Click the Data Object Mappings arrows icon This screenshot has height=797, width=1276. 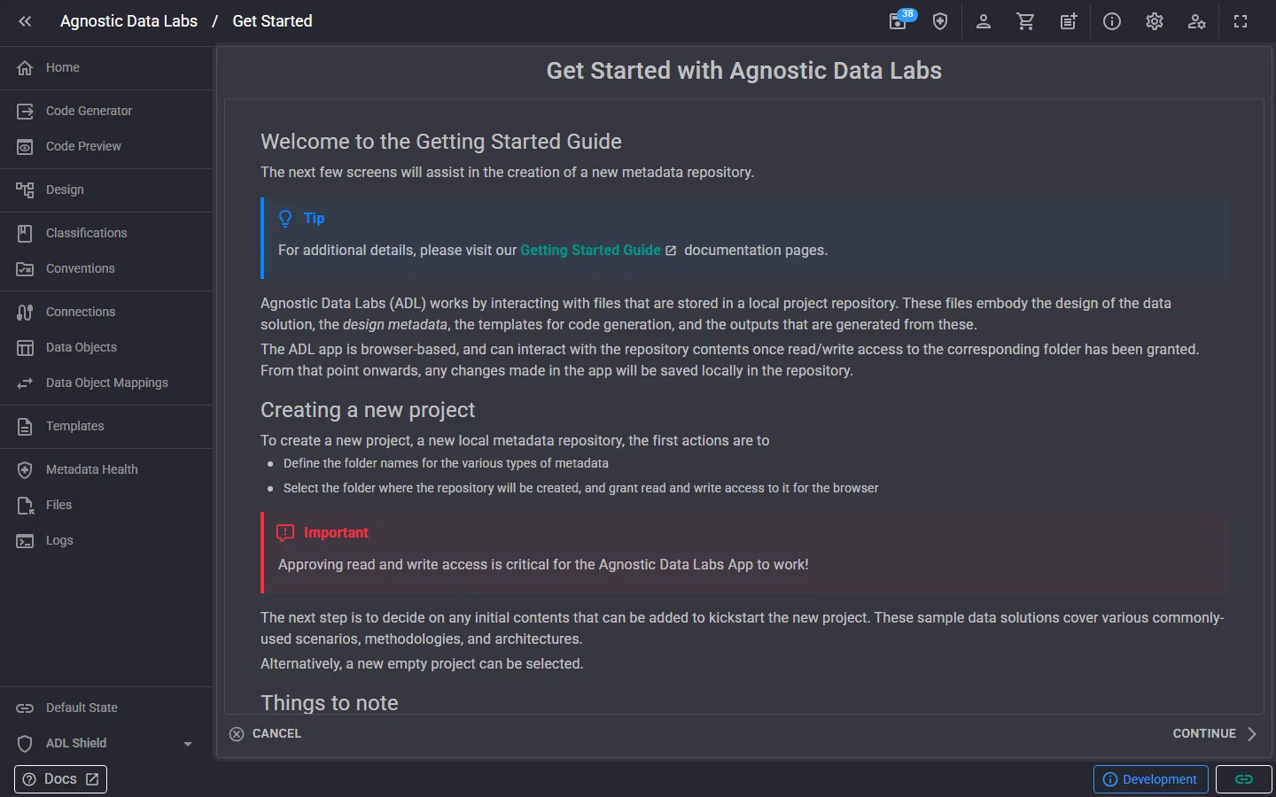coord(25,383)
